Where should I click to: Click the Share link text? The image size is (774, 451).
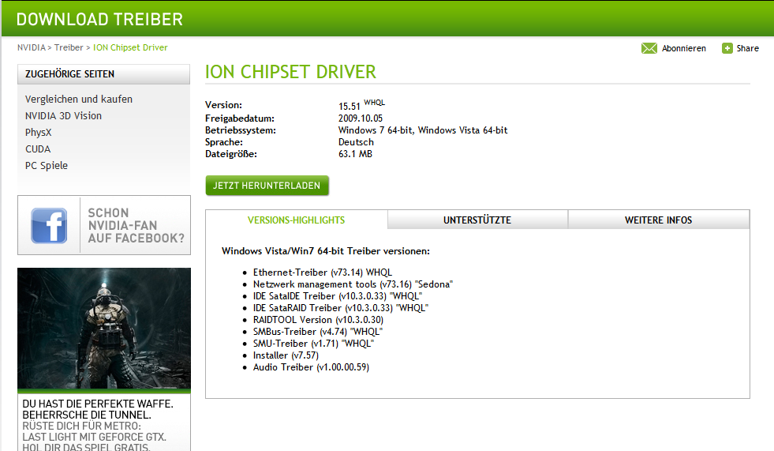coord(747,48)
